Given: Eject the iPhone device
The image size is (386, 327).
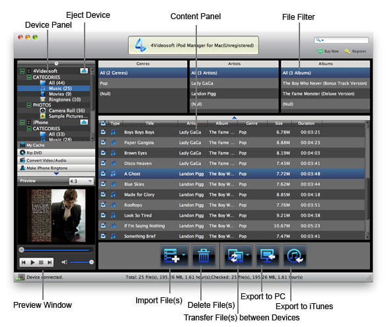Looking at the screenshot, I should (x=84, y=122).
